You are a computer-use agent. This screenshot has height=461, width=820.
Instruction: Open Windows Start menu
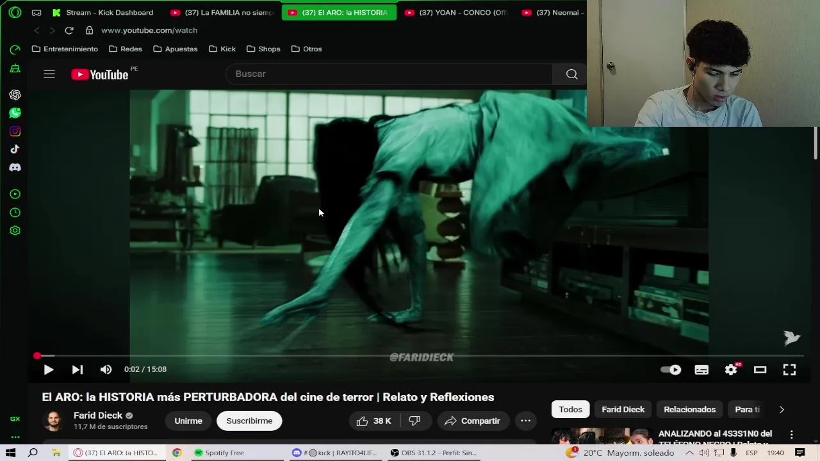click(11, 453)
